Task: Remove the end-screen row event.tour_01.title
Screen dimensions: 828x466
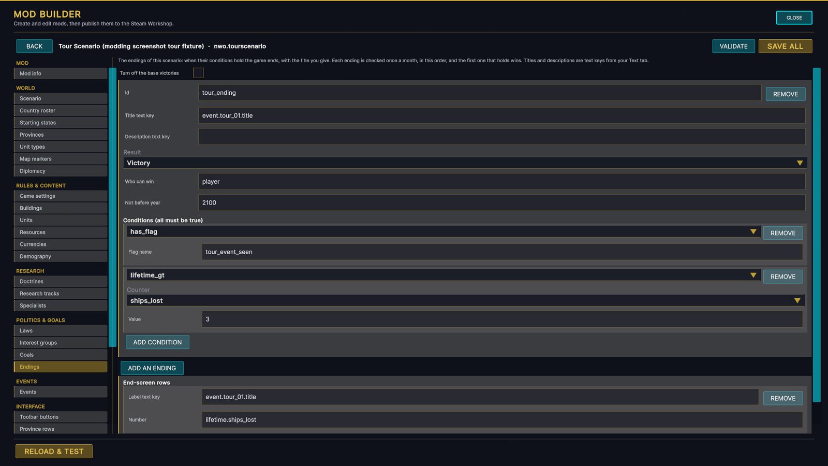Action: (782, 398)
